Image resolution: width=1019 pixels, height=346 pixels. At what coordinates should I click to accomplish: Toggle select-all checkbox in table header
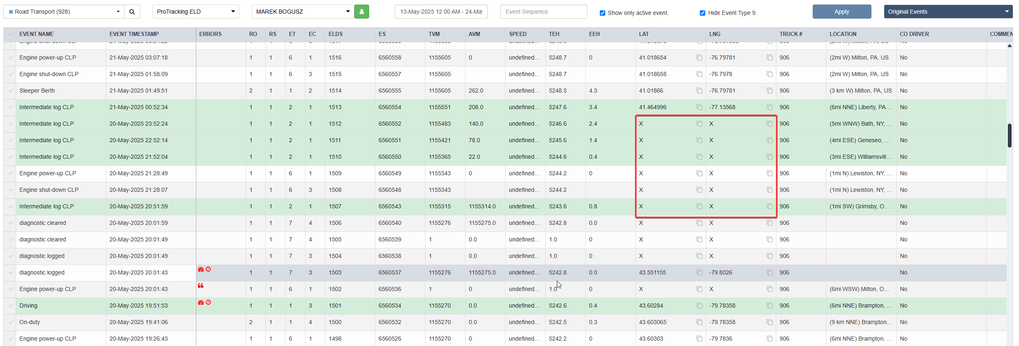point(10,34)
